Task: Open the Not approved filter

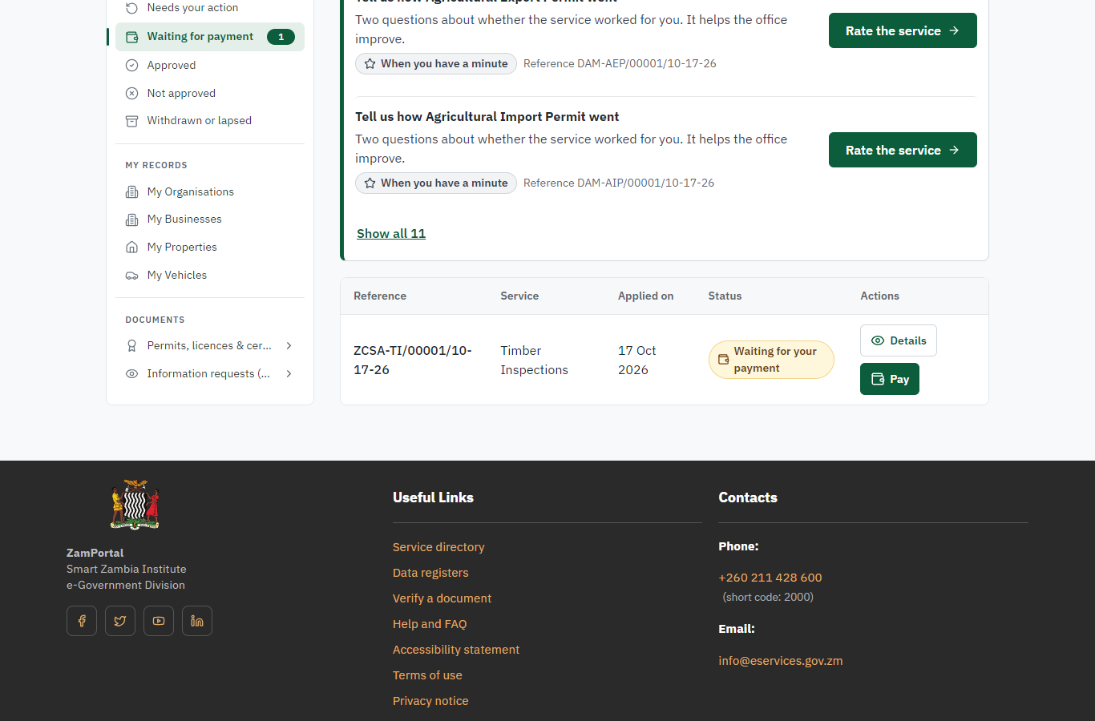Action: pos(210,94)
